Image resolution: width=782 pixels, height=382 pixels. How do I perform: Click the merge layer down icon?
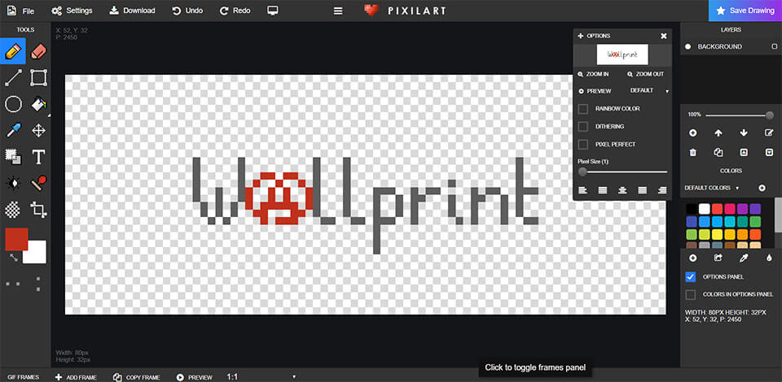point(769,153)
